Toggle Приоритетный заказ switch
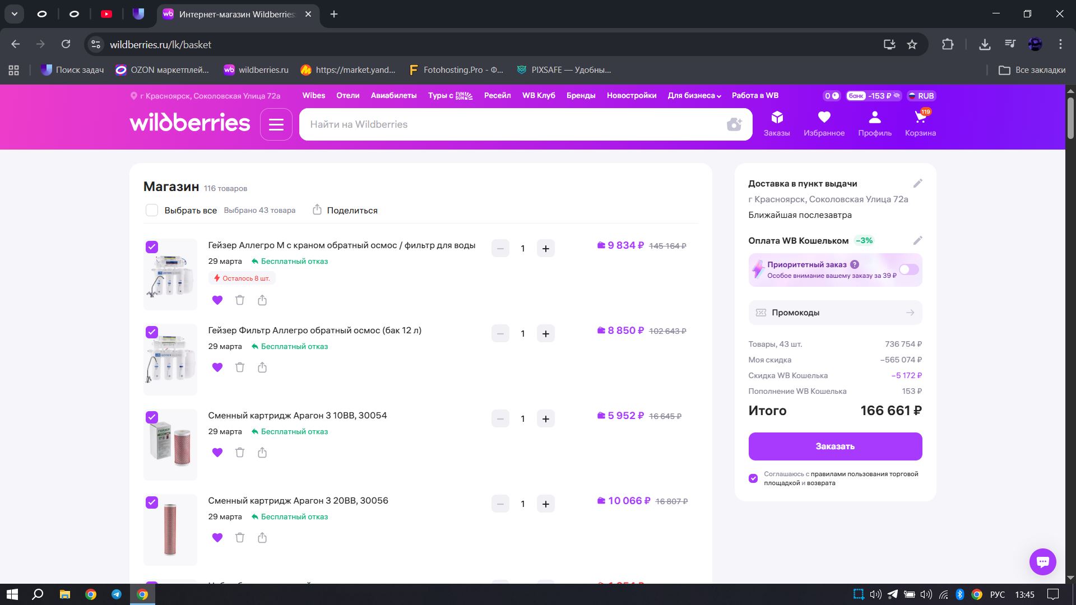Viewport: 1076px width, 605px height. tap(908, 270)
